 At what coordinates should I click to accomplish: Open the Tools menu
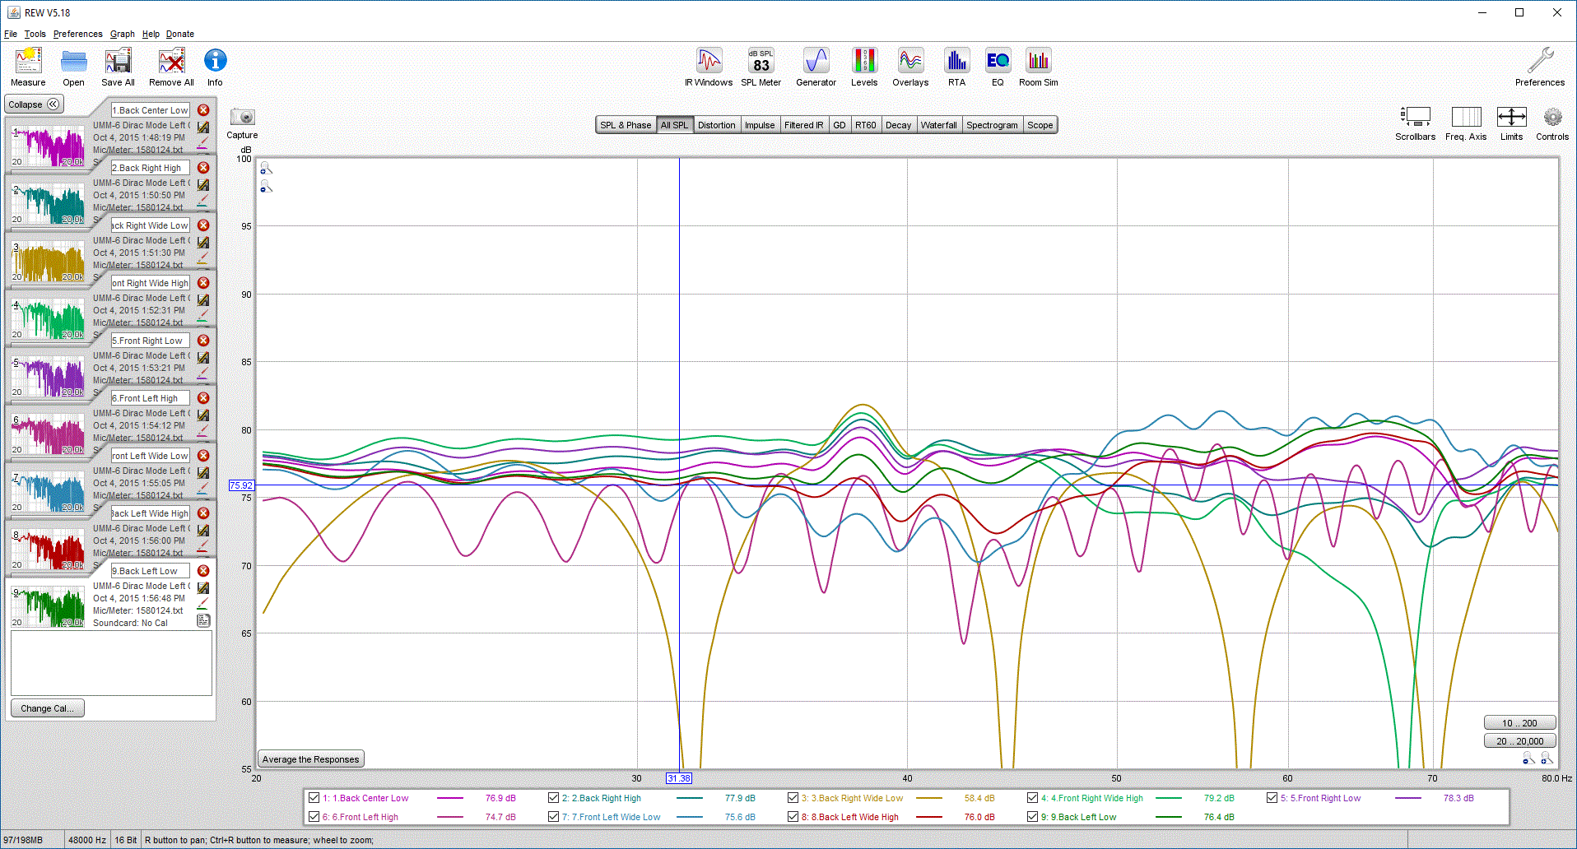(35, 34)
